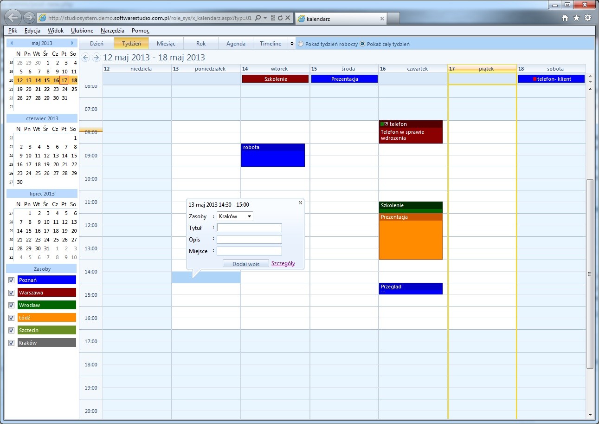The width and height of the screenshot is (599, 424).
Task: Switch to the Agenda view tab
Action: point(236,44)
